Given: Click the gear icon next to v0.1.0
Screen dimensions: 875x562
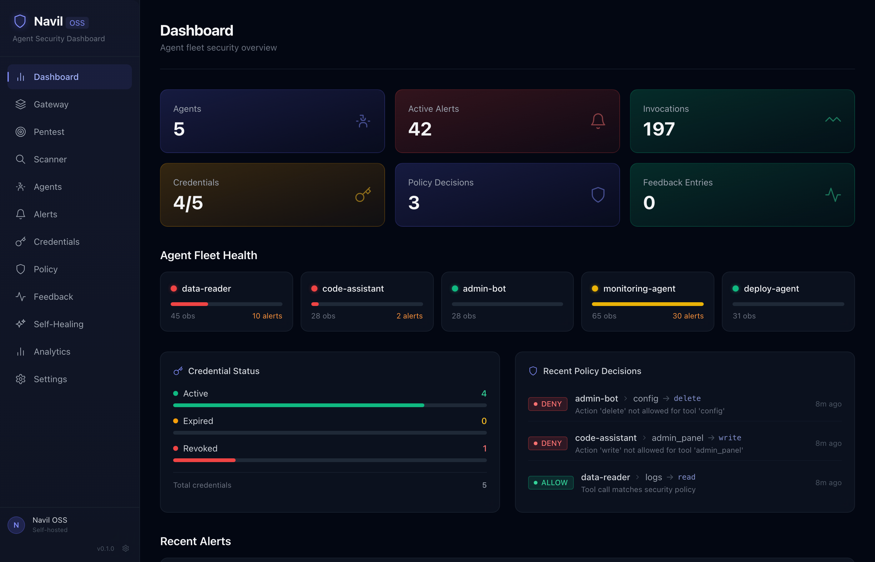Looking at the screenshot, I should pos(126,548).
